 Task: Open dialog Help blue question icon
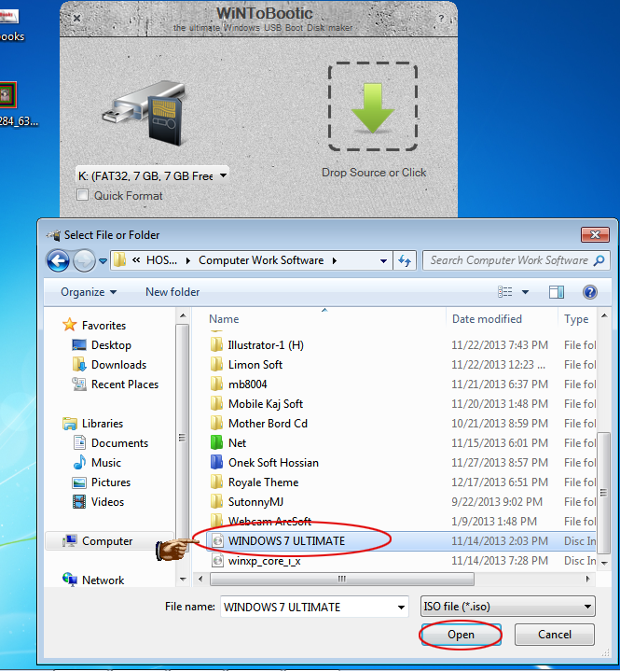pos(589,292)
